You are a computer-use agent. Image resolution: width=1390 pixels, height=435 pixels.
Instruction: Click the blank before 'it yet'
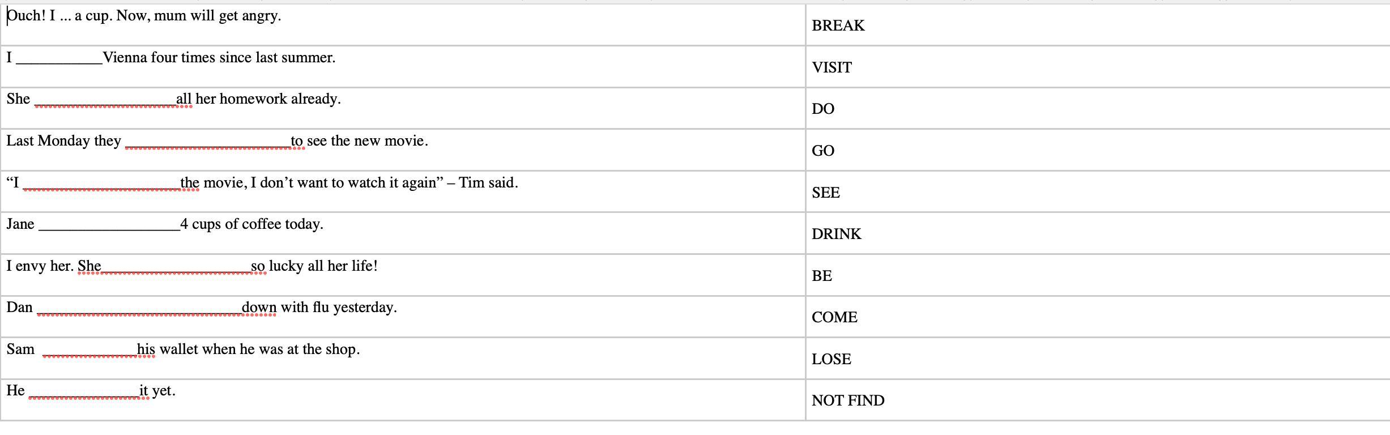coord(84,392)
